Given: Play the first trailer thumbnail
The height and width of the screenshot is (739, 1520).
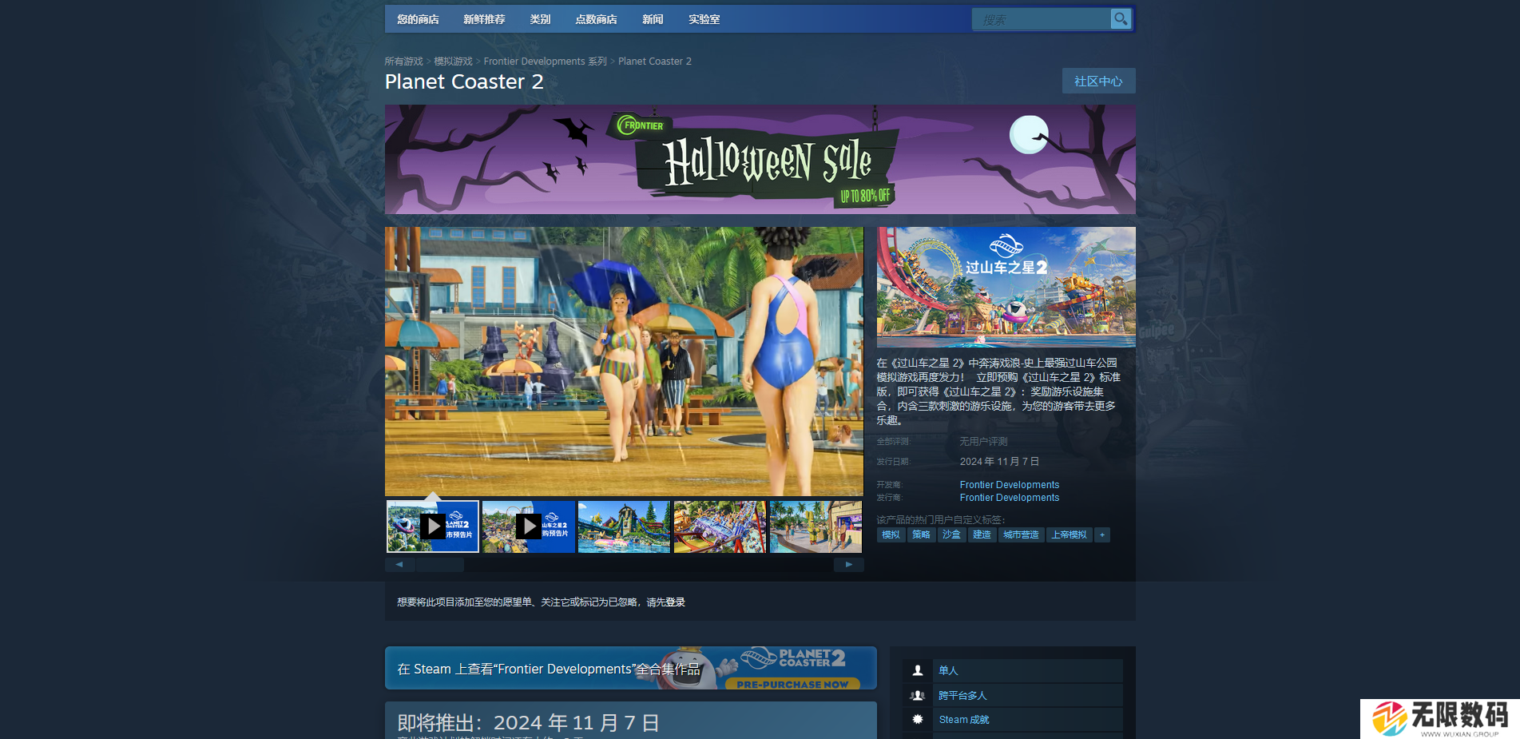Looking at the screenshot, I should click(432, 526).
